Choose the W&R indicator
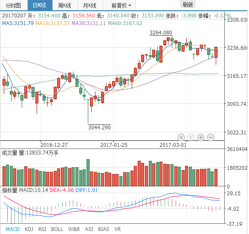 [x=74, y=229]
